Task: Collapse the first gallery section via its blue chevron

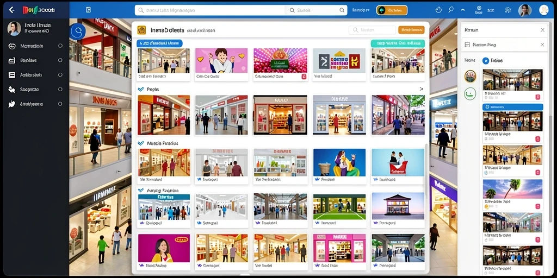Action: click(x=140, y=89)
